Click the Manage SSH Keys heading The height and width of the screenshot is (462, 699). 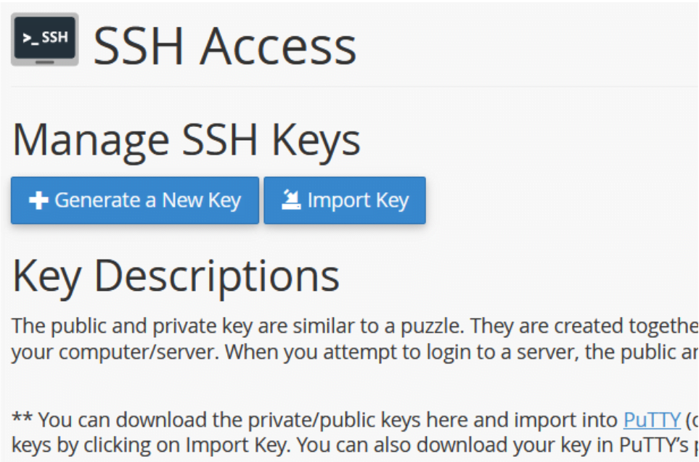pos(187,140)
